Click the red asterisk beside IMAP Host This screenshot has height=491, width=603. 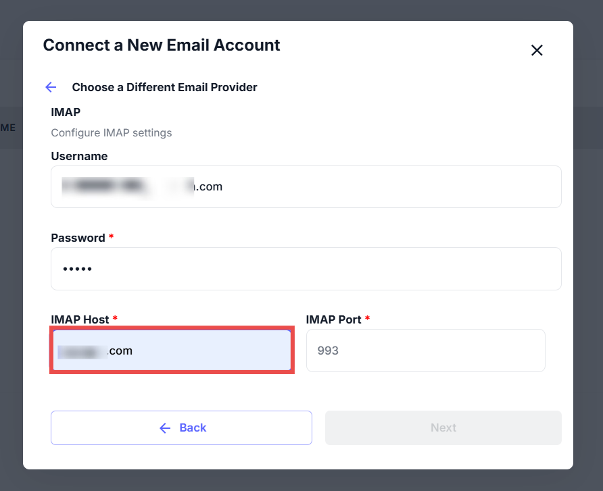click(115, 319)
